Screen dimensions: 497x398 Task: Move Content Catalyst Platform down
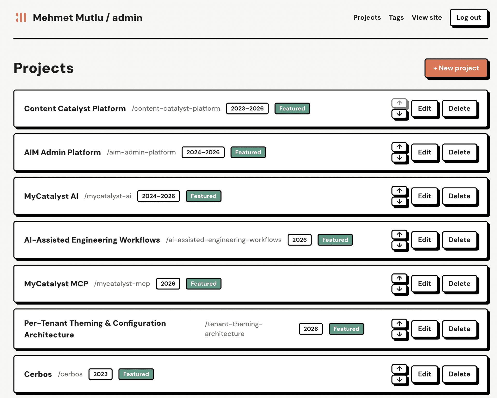pyautogui.click(x=399, y=114)
